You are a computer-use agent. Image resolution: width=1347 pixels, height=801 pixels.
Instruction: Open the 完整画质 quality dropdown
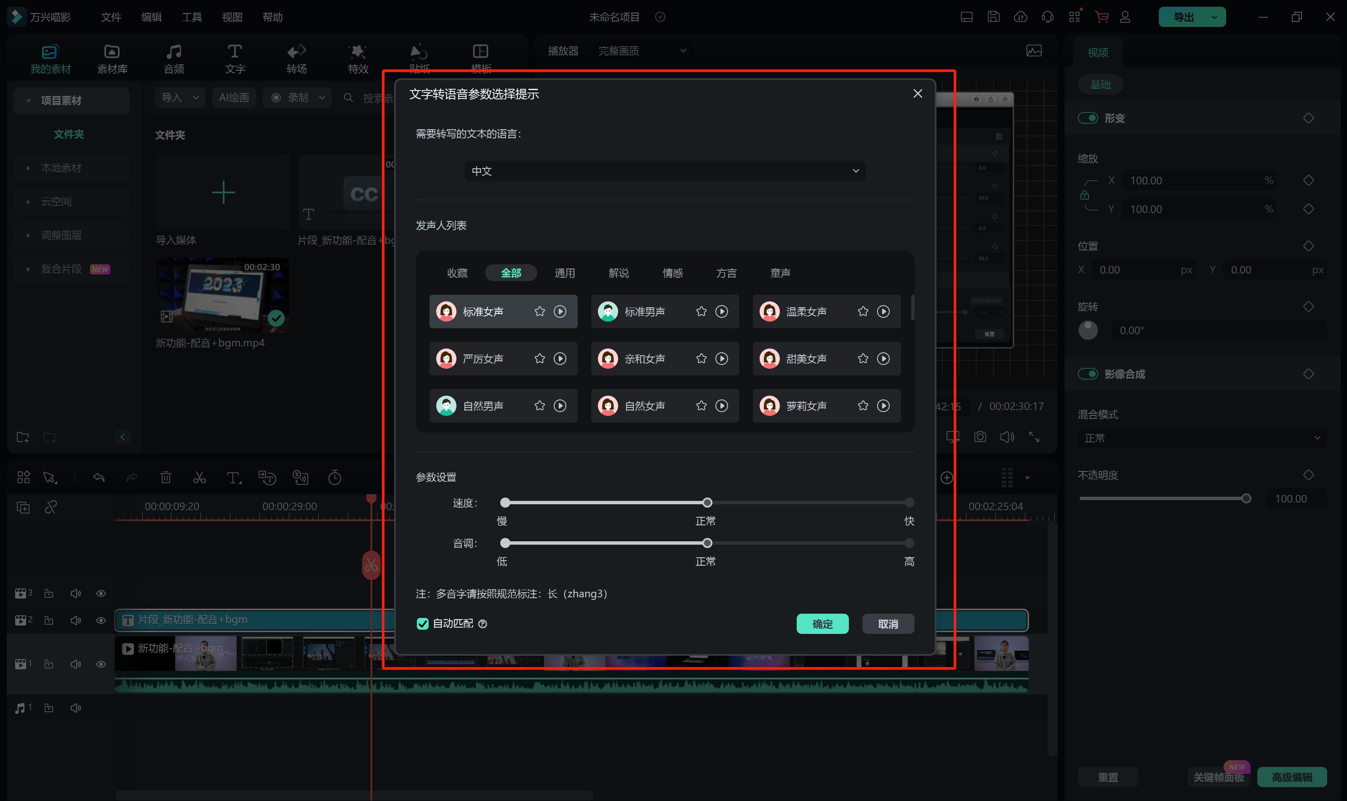click(x=642, y=51)
